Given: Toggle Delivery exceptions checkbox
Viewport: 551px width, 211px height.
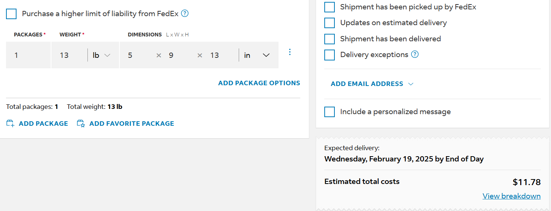Looking at the screenshot, I should tap(330, 55).
